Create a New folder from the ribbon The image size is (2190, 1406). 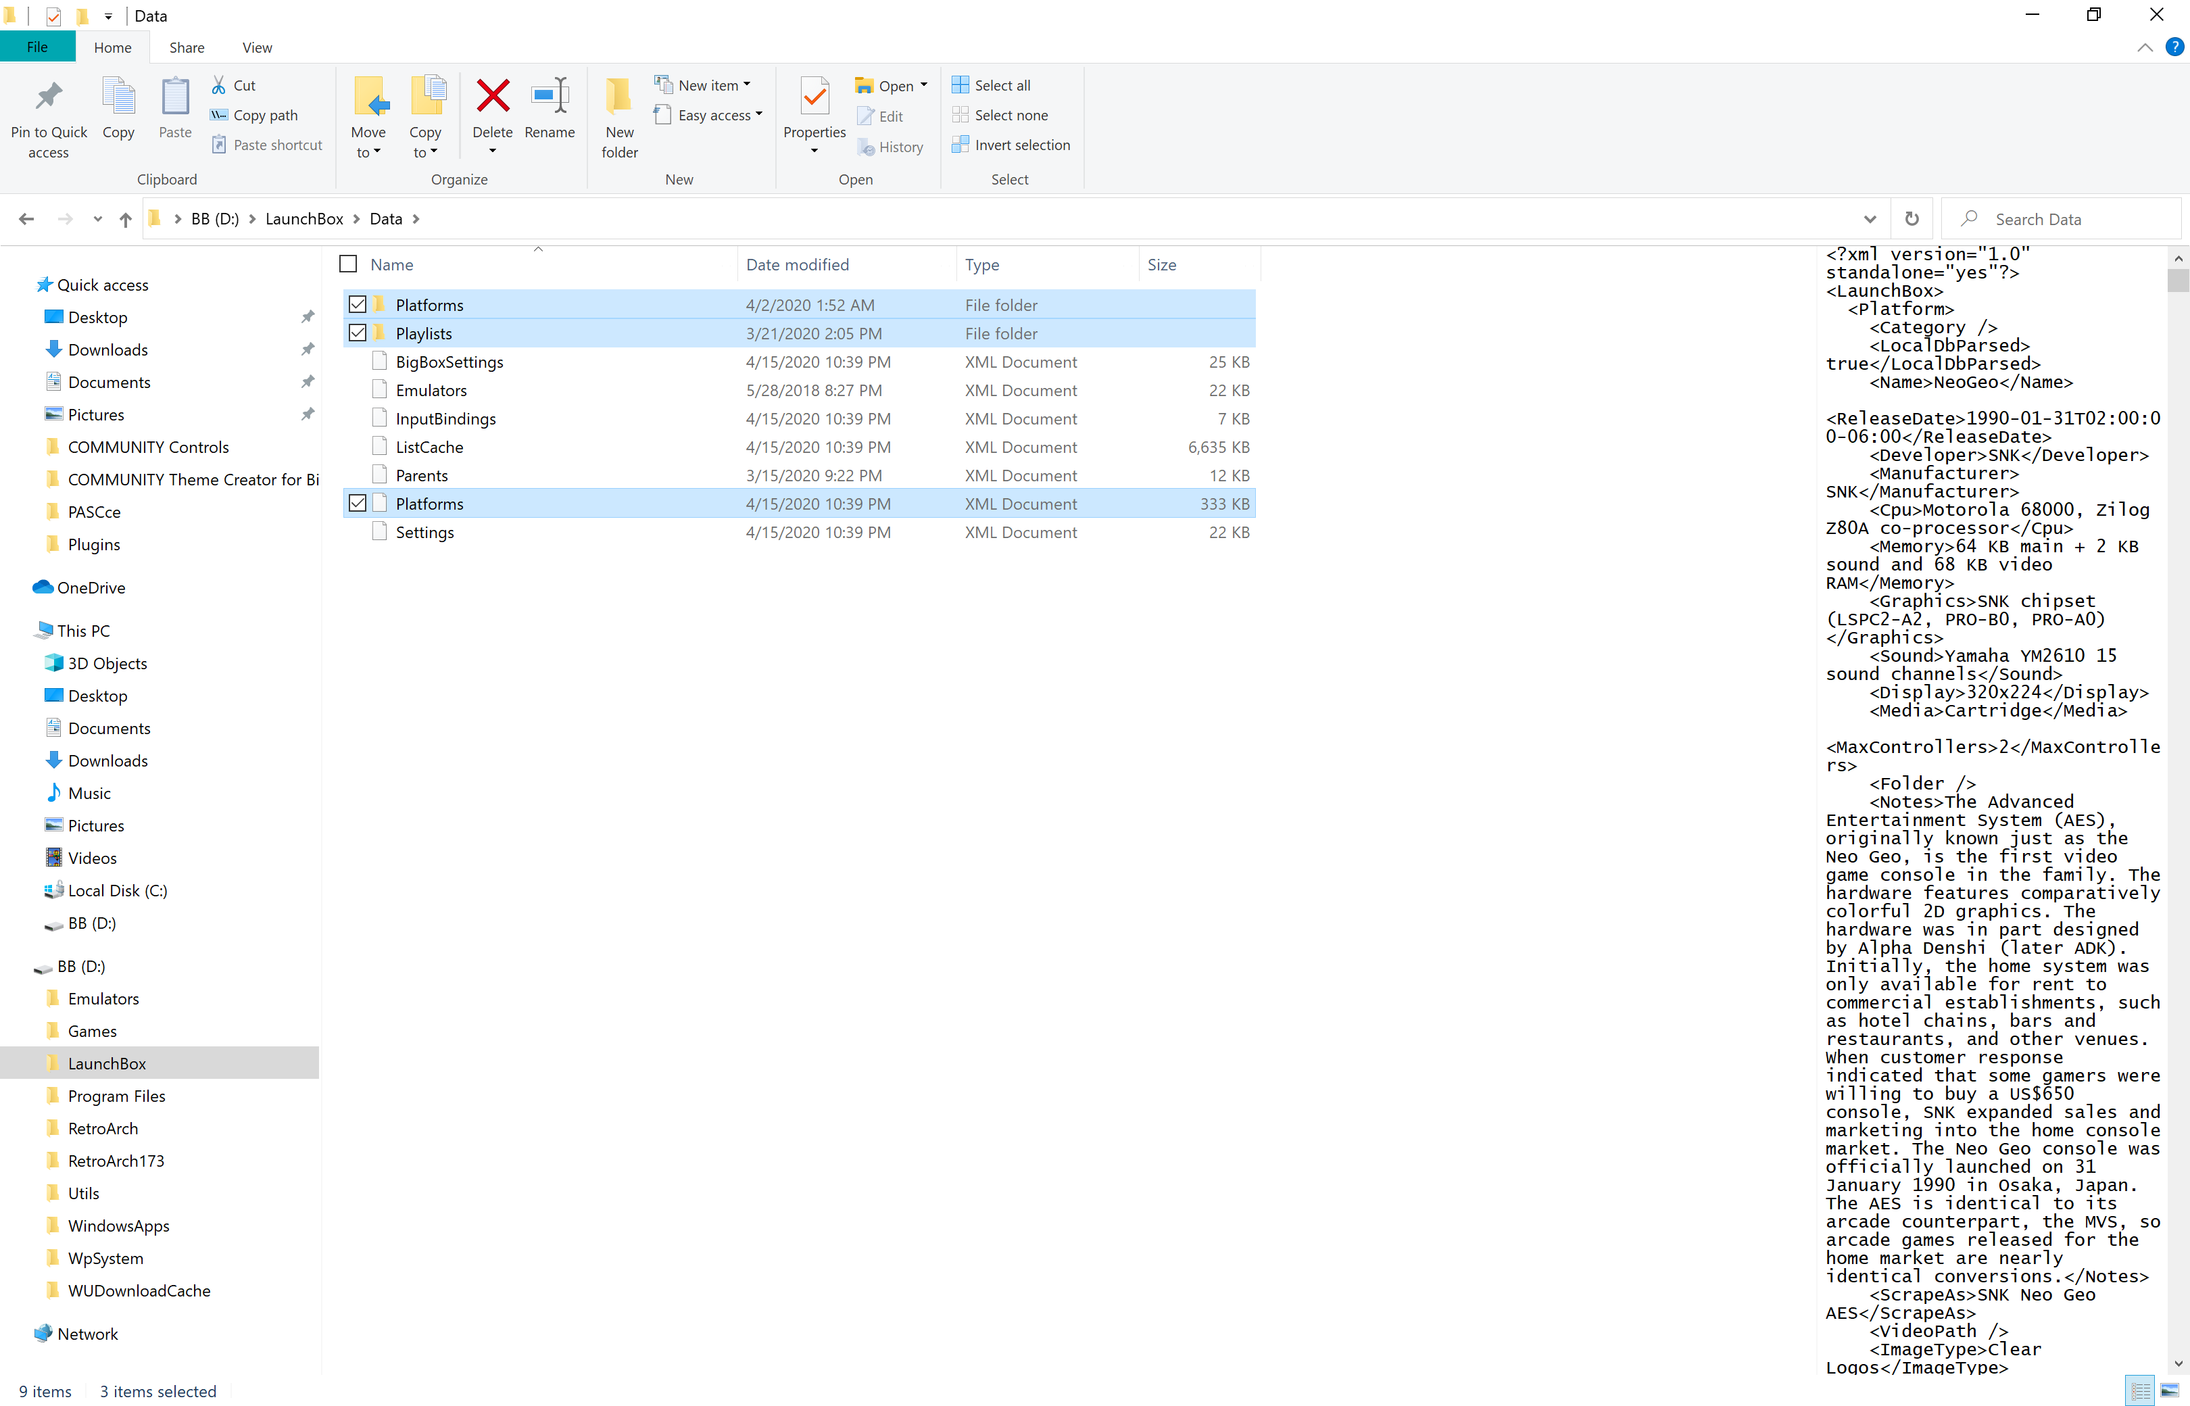coord(619,118)
